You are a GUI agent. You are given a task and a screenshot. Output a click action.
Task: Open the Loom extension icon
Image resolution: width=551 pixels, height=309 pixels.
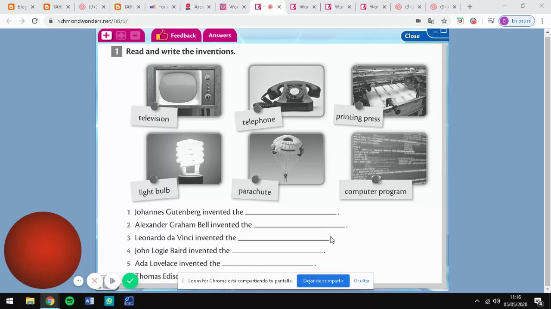click(x=473, y=21)
